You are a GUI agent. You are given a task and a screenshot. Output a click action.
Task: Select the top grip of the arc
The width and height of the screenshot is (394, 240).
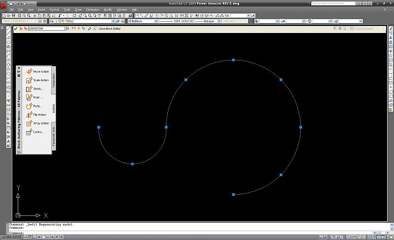point(233,60)
